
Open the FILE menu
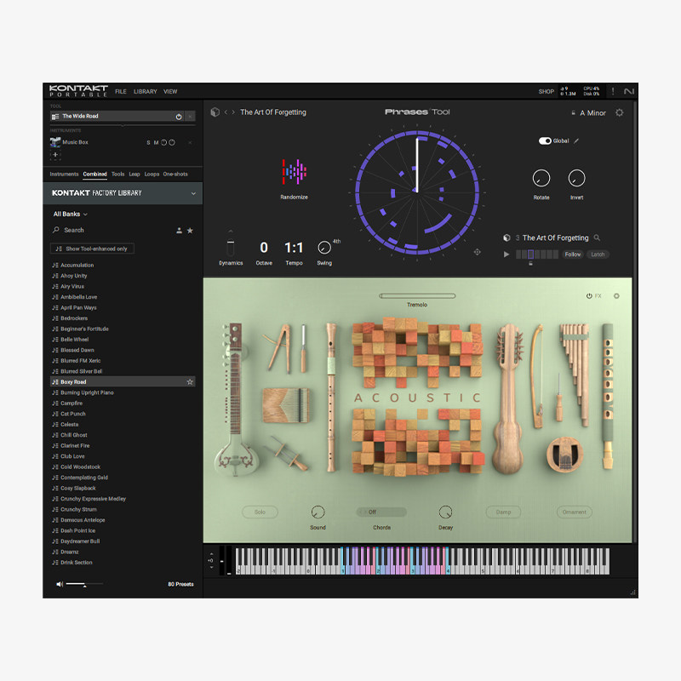pos(121,92)
